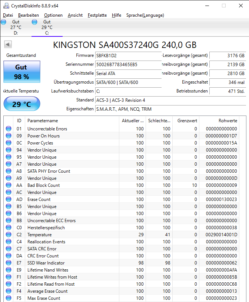Screen dimensions: 249x302
Task: Click status icon of CRC Error Count row
Action: point(9,256)
